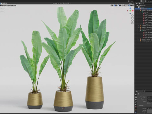The height and width of the screenshot is (114, 152).
Task: Switch to solid viewport shading
Action: (126, 5)
